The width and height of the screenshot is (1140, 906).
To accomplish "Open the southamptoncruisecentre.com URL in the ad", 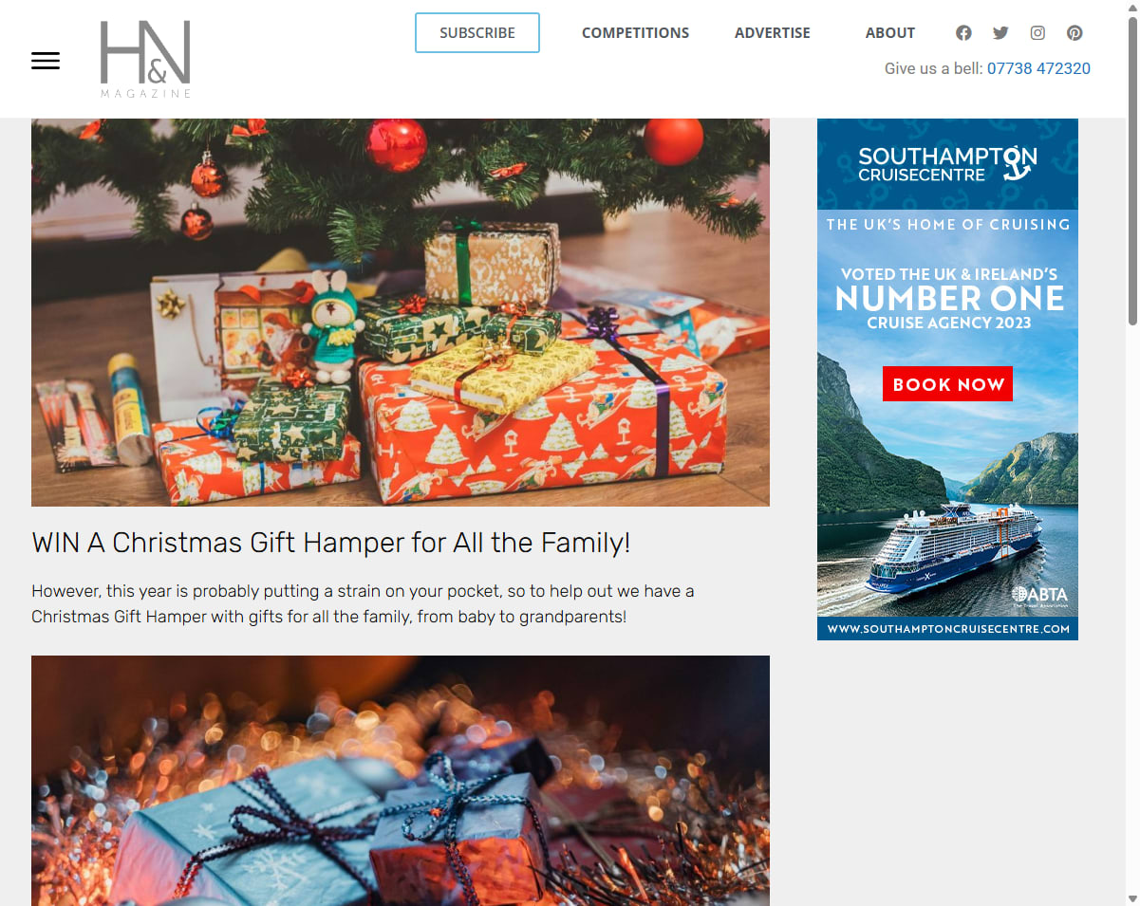I will tap(947, 629).
